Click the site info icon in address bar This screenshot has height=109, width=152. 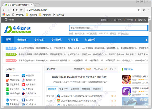coord(27,10)
